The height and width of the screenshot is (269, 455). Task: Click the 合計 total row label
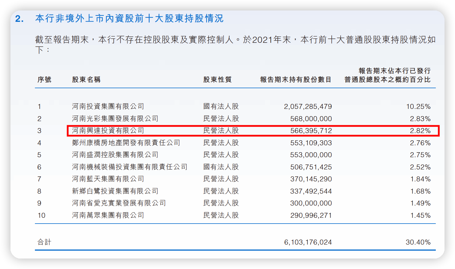(44, 242)
